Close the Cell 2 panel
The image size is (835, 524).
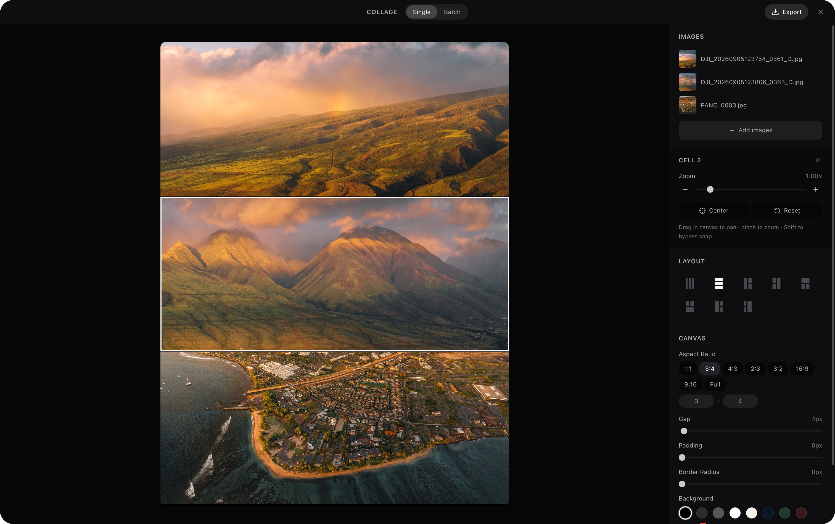pyautogui.click(x=818, y=160)
